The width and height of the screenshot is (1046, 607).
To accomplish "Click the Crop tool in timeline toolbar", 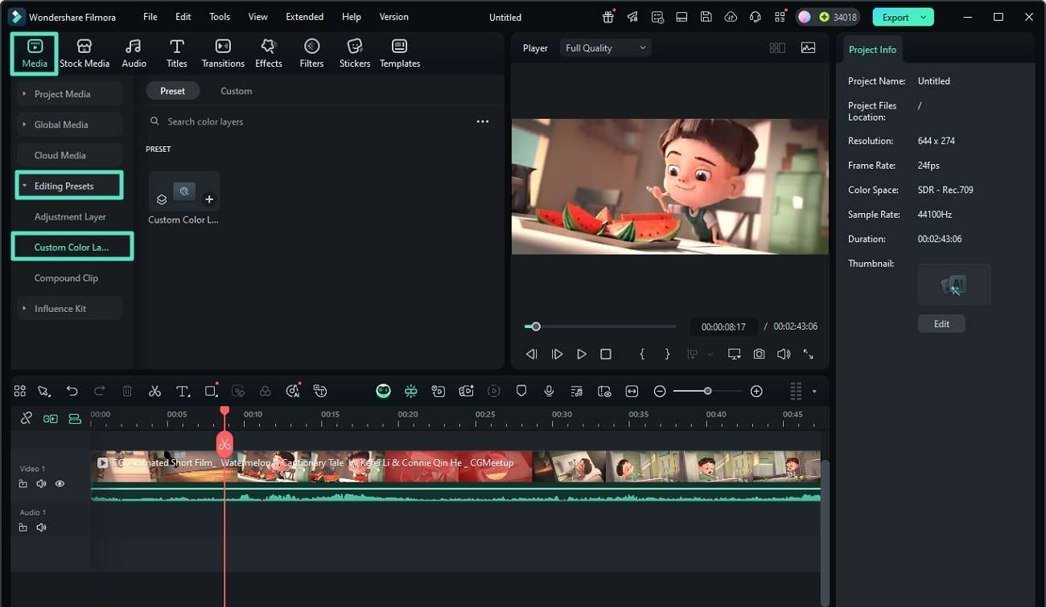I will tap(211, 391).
